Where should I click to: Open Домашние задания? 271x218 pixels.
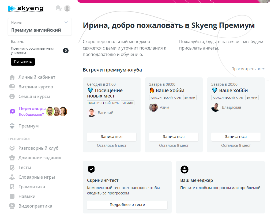point(40,158)
